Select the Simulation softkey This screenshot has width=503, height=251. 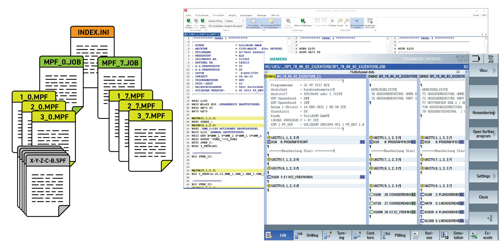454,235
